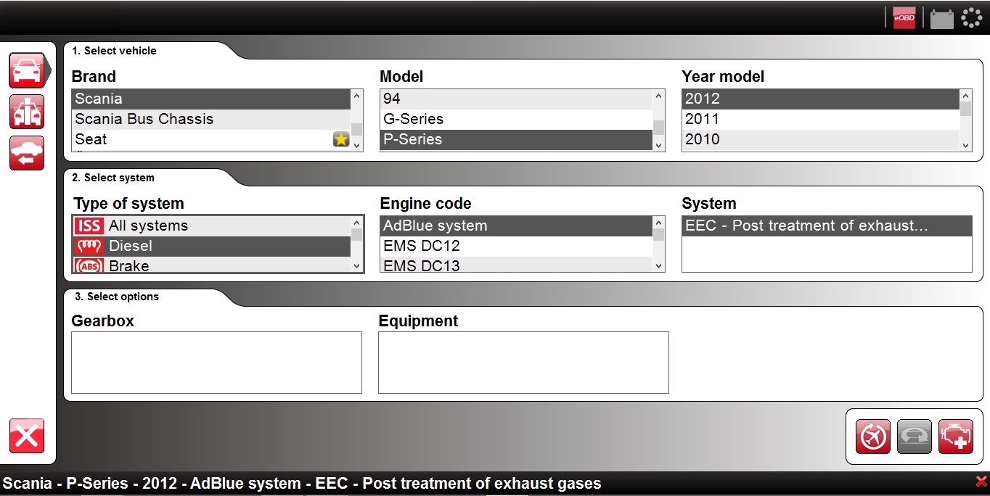Click the car with return arrow icon
This screenshot has height=496, width=990.
point(27,153)
